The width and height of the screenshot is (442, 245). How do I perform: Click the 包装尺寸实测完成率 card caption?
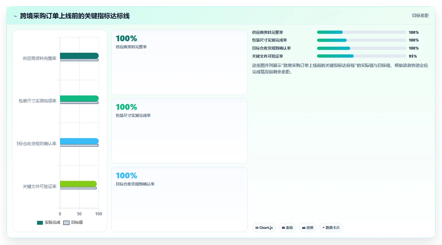coord(133,116)
